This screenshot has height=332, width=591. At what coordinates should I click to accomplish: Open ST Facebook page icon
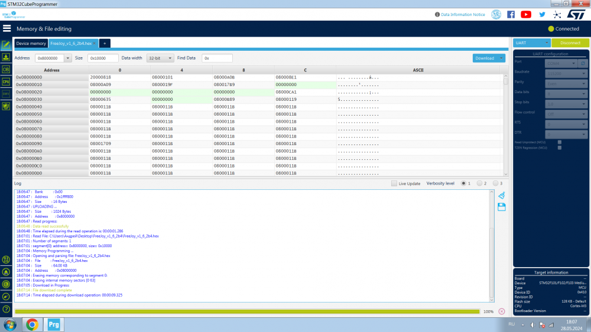click(511, 14)
